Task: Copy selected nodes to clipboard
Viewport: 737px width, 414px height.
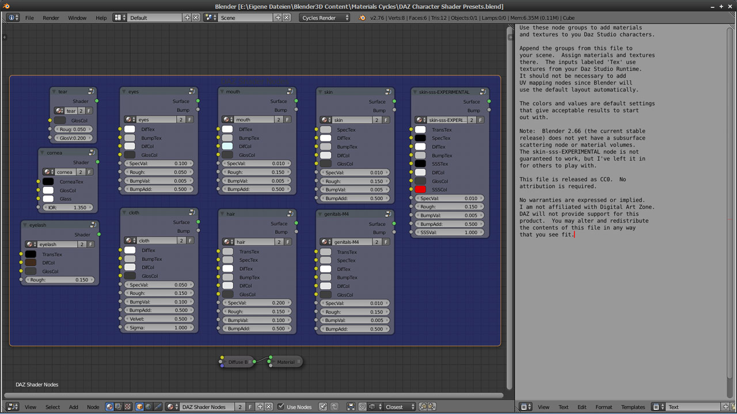Action: pos(423,407)
